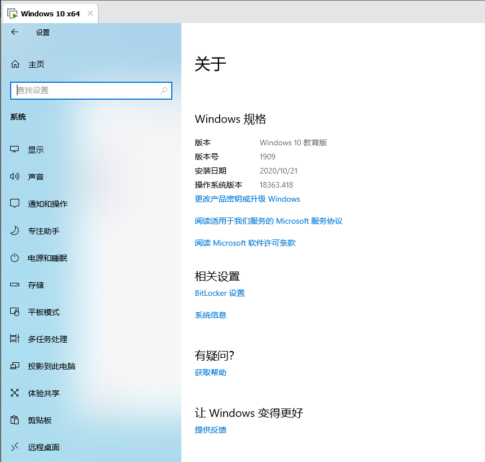Viewport: 485px width, 462px height.
Task: Select the 电源和睡眠 power icon
Action: 15,257
